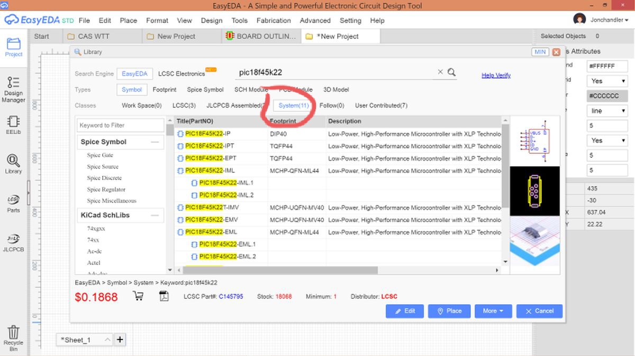
Task: Click the Keyword to Filter field
Action: (121, 126)
